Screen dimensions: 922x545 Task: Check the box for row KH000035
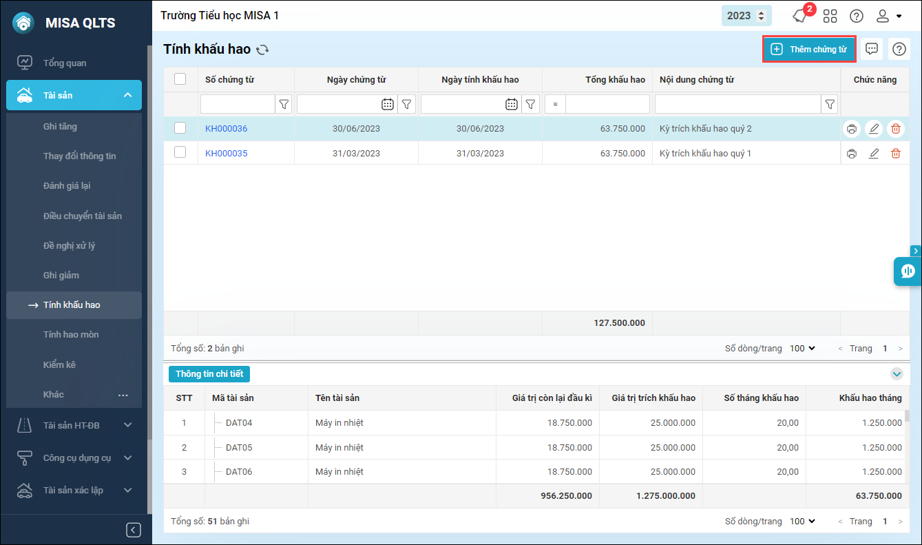coord(180,152)
